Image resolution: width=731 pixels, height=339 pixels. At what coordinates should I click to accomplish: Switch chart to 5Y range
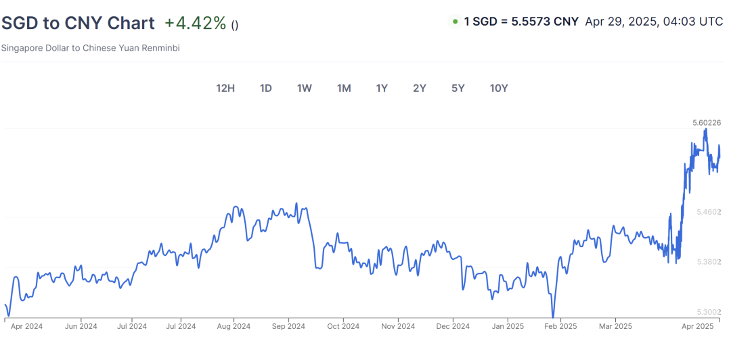pyautogui.click(x=458, y=88)
